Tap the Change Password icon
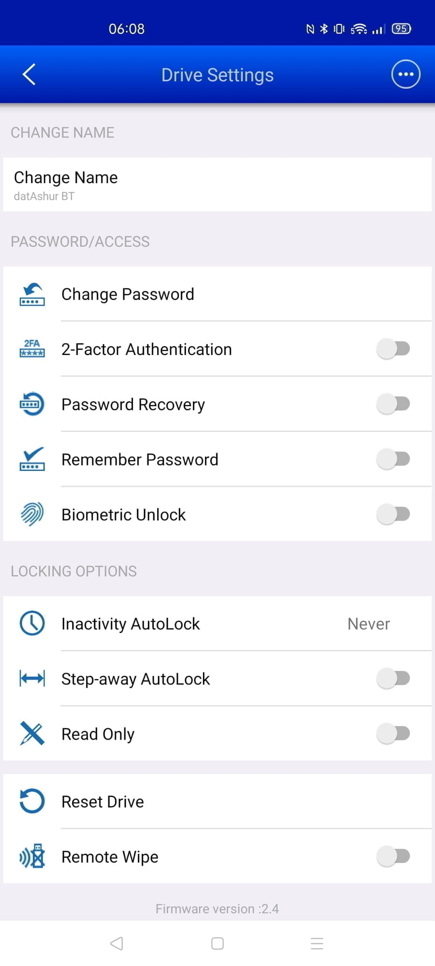Viewport: 435px width, 966px height. click(x=32, y=294)
